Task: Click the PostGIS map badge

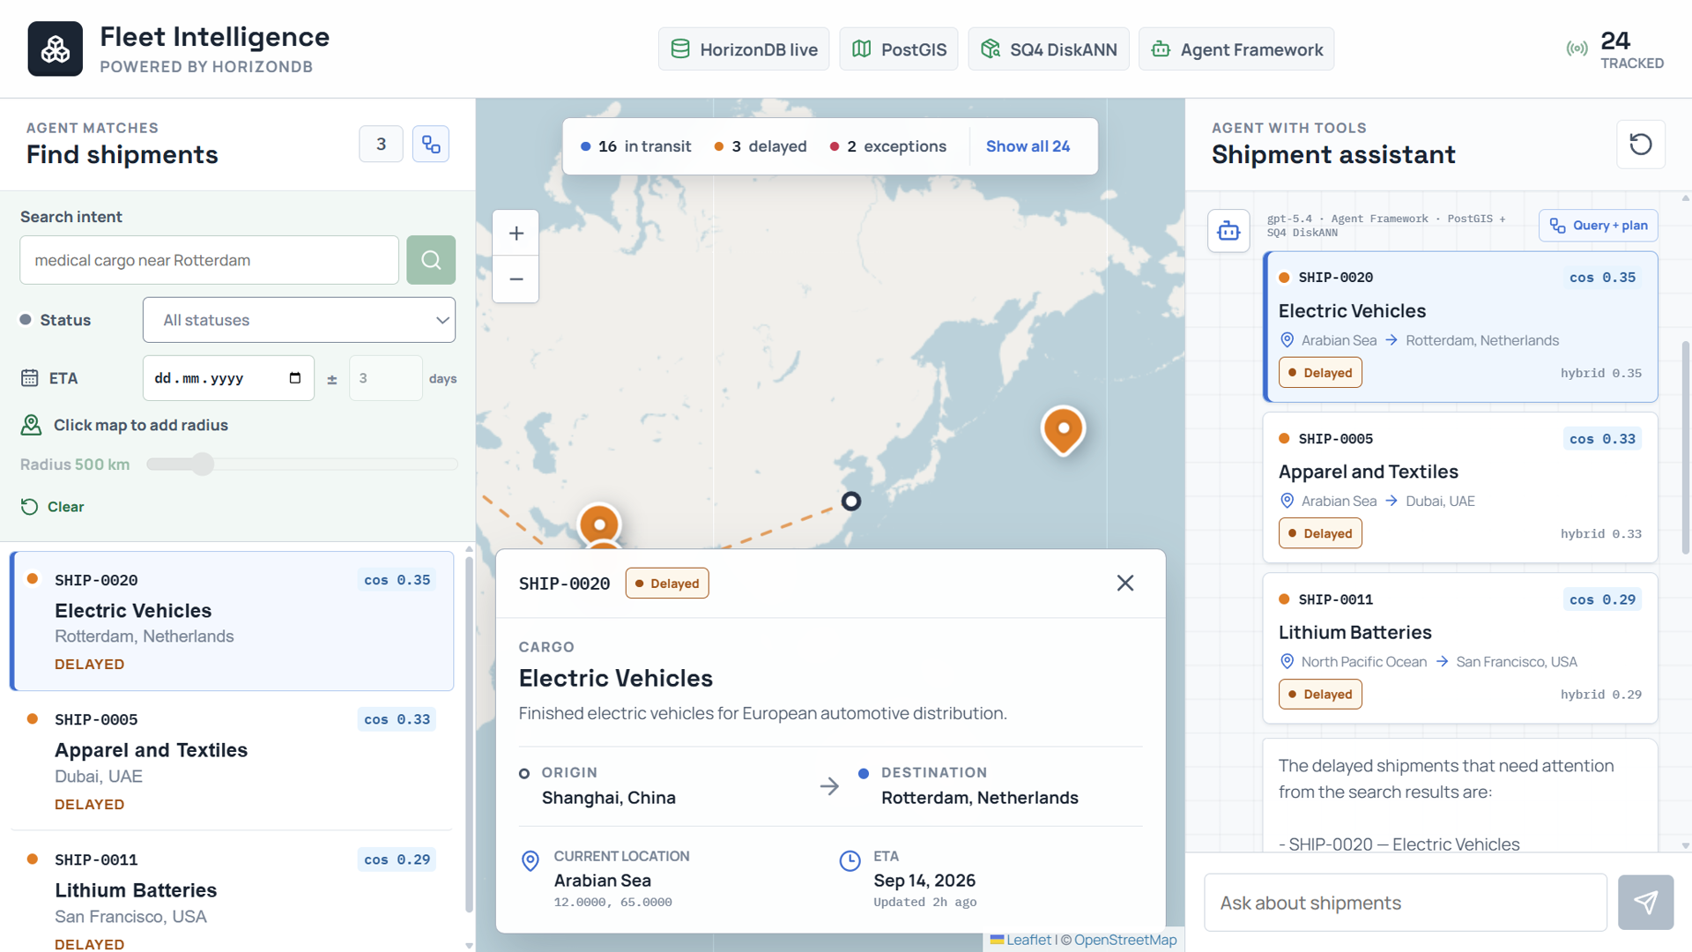Action: coord(899,49)
